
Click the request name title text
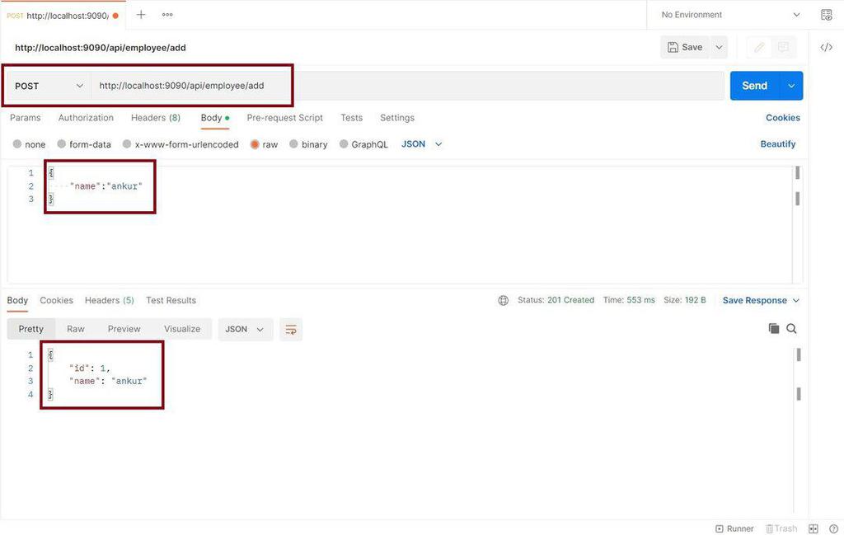100,47
